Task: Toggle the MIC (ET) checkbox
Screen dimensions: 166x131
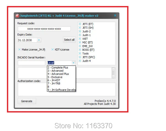Action: [80, 42]
